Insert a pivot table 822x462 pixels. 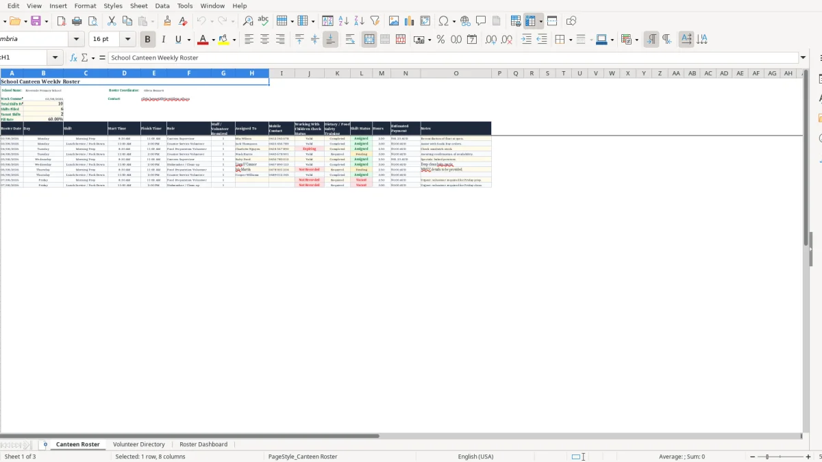click(425, 21)
